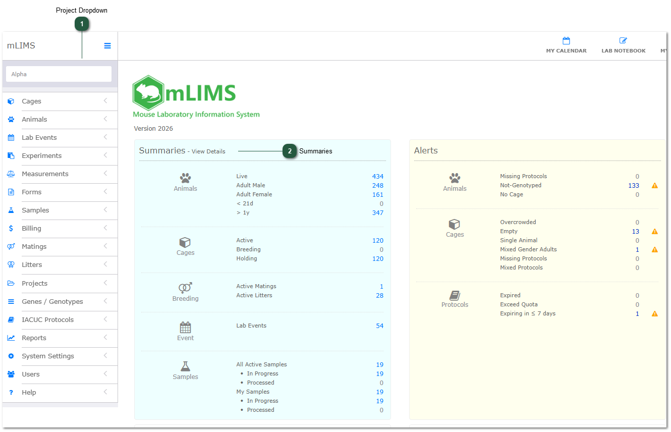Open the System Settings menu item
The height and width of the screenshot is (432, 671).
(60, 356)
